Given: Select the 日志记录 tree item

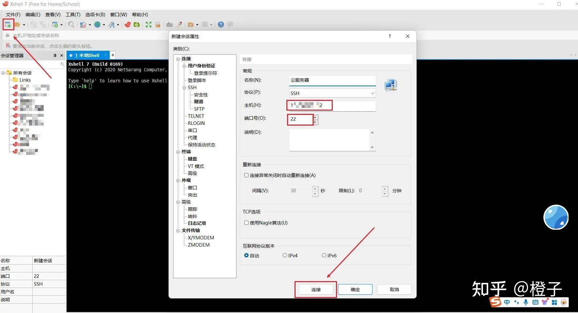Looking at the screenshot, I should pyautogui.click(x=197, y=223).
